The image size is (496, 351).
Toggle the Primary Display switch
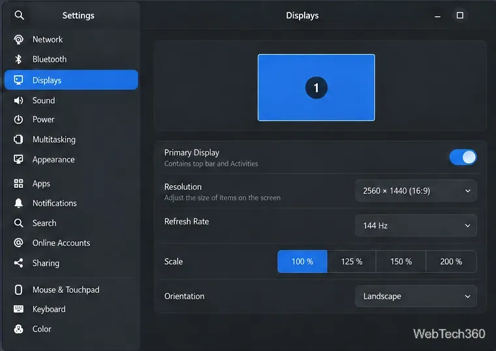click(x=463, y=157)
